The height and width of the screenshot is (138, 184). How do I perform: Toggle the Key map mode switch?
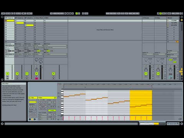tap(164, 13)
